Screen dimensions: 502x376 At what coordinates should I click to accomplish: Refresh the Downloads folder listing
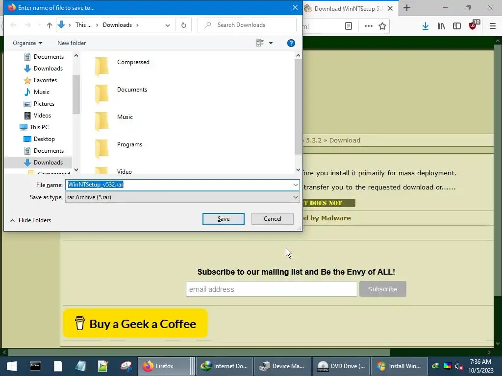point(184,25)
